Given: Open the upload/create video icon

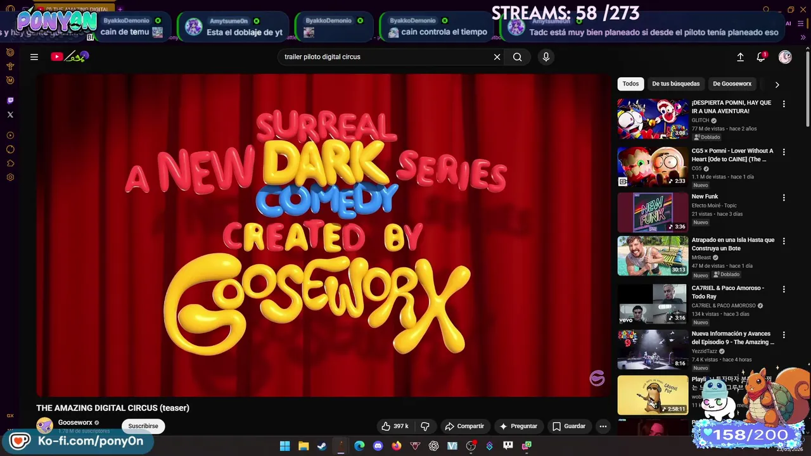Looking at the screenshot, I should point(740,57).
